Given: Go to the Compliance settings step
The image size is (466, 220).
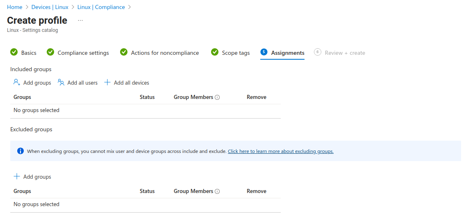Looking at the screenshot, I should coord(83,53).
